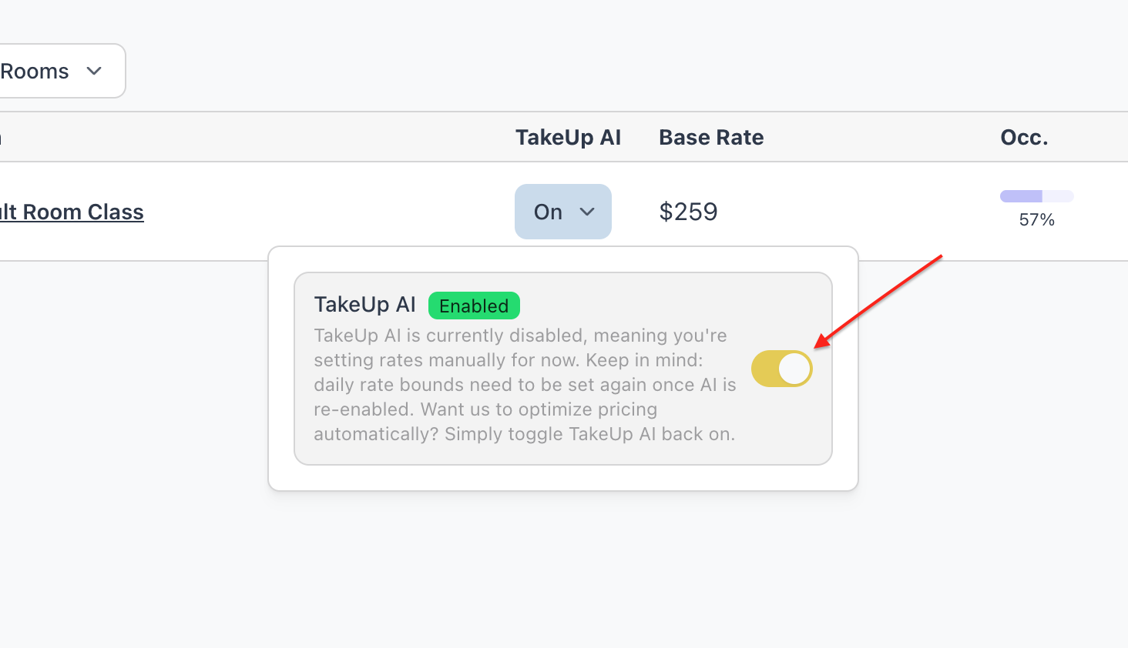This screenshot has height=648, width=1128.
Task: Click the chevron icon in Rooms dropdown
Action: point(94,72)
